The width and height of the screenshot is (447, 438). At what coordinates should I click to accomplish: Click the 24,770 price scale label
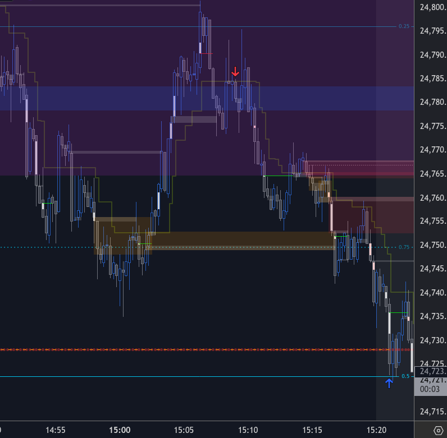[433, 150]
